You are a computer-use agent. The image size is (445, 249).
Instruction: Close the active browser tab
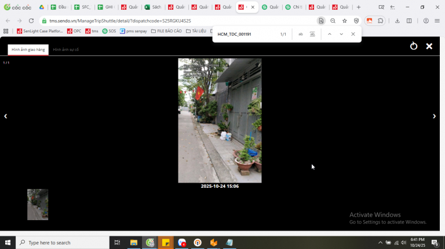point(253,7)
